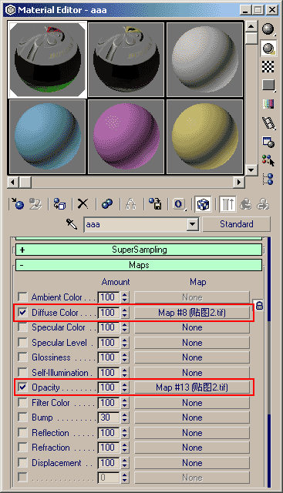Click Go Forward to Sibling icon
Image resolution: width=283 pixels, height=493 pixels.
[263, 204]
